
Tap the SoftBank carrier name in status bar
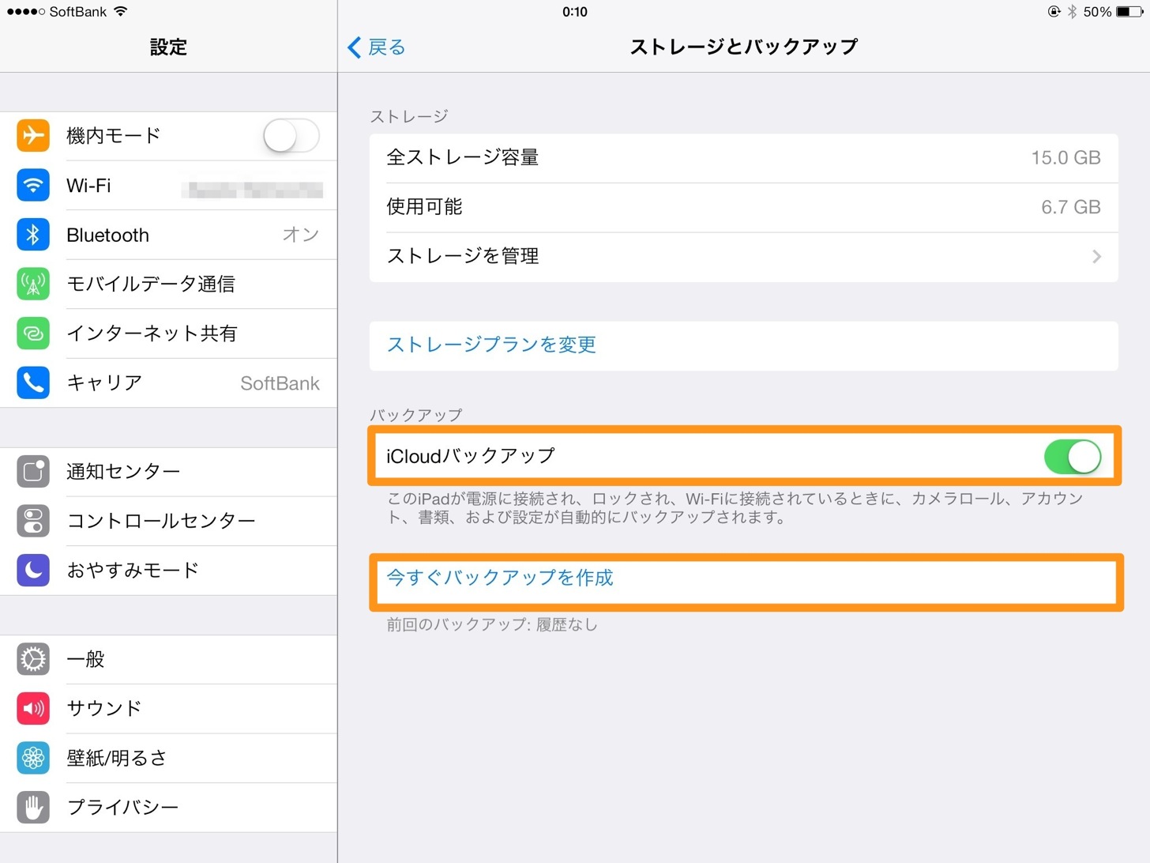tap(78, 12)
